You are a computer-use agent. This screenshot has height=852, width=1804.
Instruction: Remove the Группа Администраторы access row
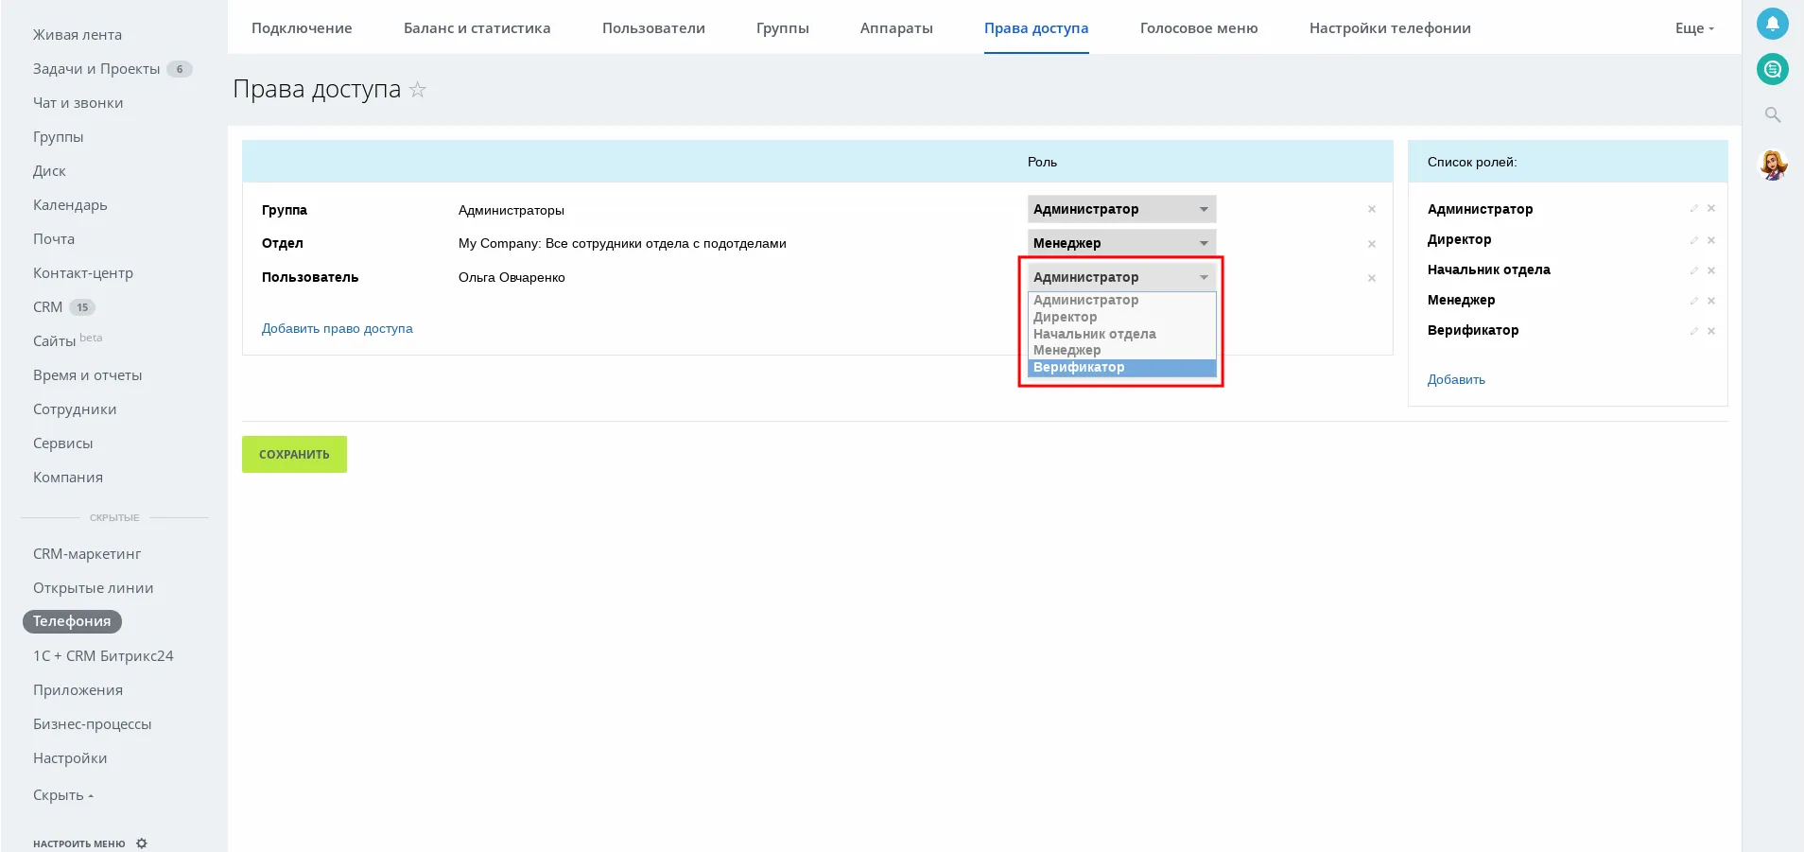(1371, 210)
